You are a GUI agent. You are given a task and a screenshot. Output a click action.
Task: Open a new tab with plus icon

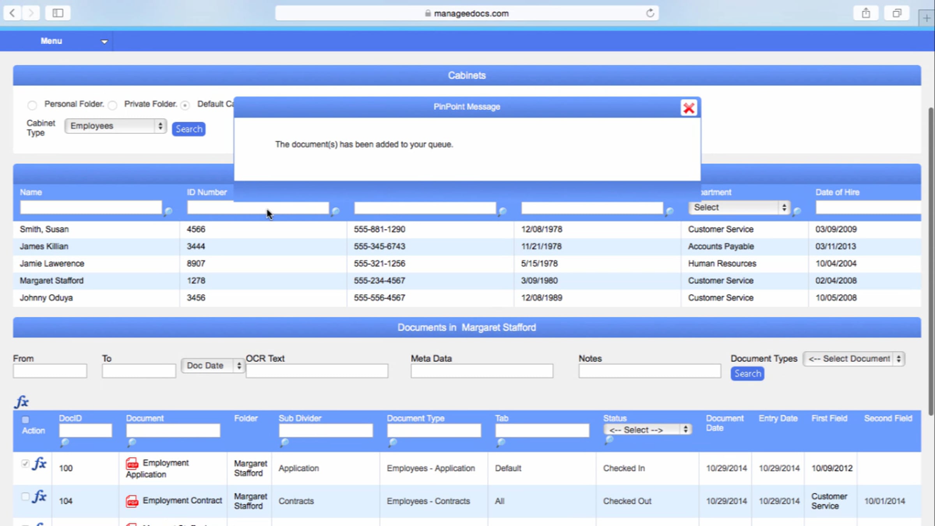tap(927, 18)
